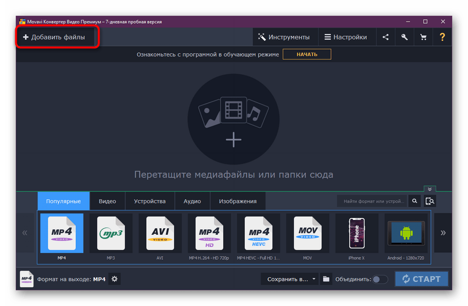
Task: Open the Настройки menu
Action: coord(347,37)
